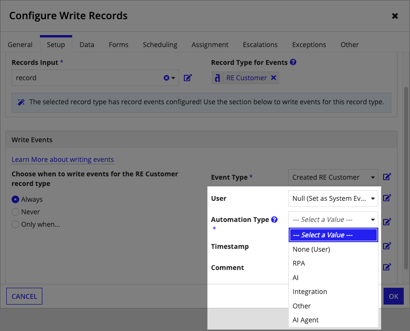The height and width of the screenshot is (331, 410).
Task: Confirm with the OK button
Action: pos(394,296)
